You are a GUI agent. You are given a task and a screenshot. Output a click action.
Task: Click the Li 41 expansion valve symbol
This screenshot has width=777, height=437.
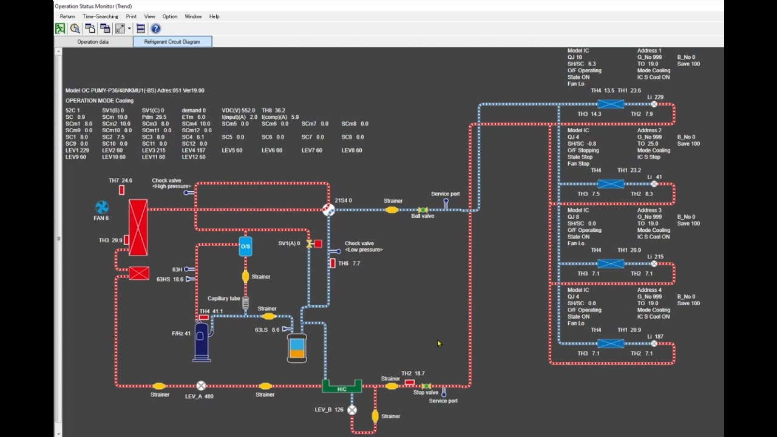(x=654, y=184)
